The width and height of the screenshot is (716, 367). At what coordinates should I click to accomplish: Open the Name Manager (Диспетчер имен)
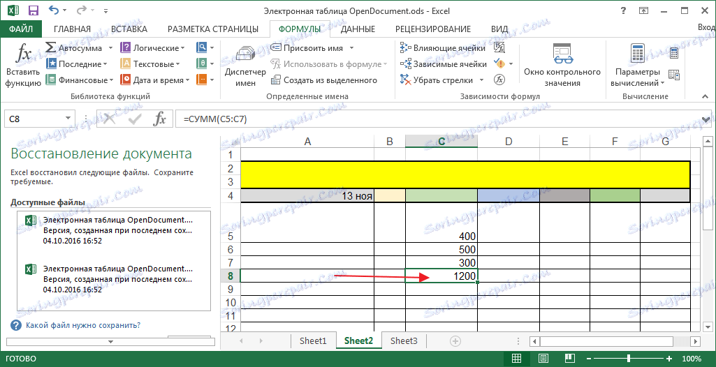[245, 65]
